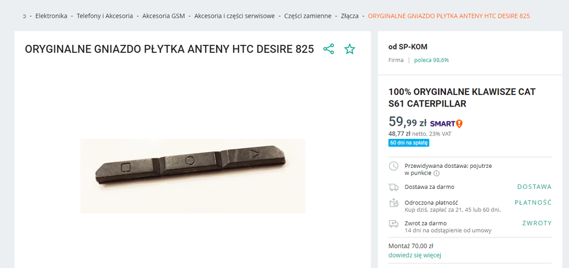View seller rating 'poleca 98,6%'
The image size is (569, 268).
[x=432, y=60]
